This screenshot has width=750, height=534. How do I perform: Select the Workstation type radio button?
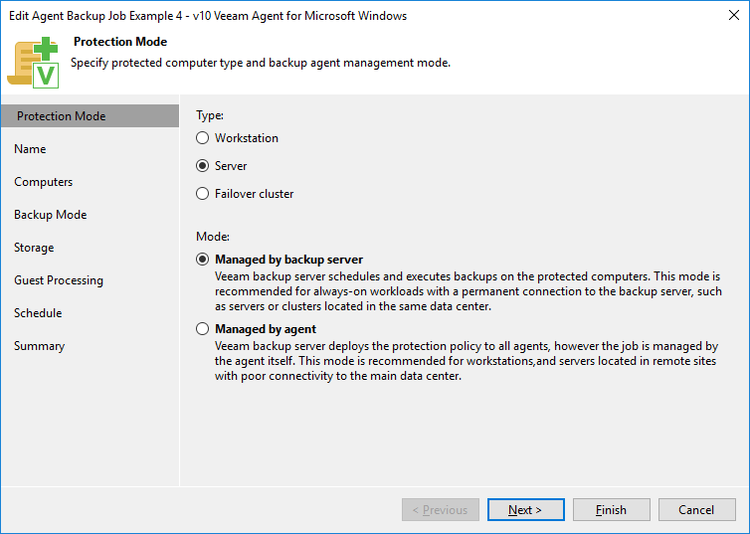[202, 138]
